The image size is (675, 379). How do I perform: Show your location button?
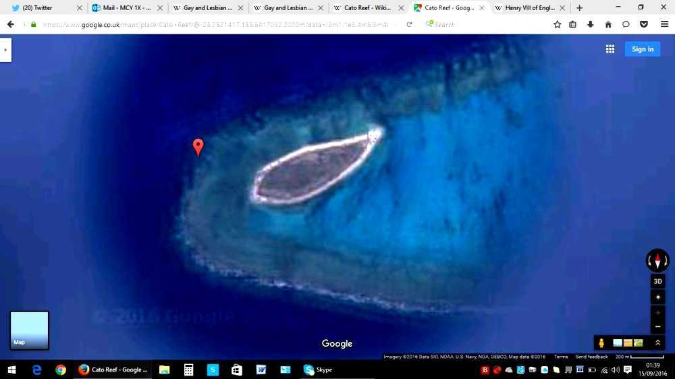point(657,297)
